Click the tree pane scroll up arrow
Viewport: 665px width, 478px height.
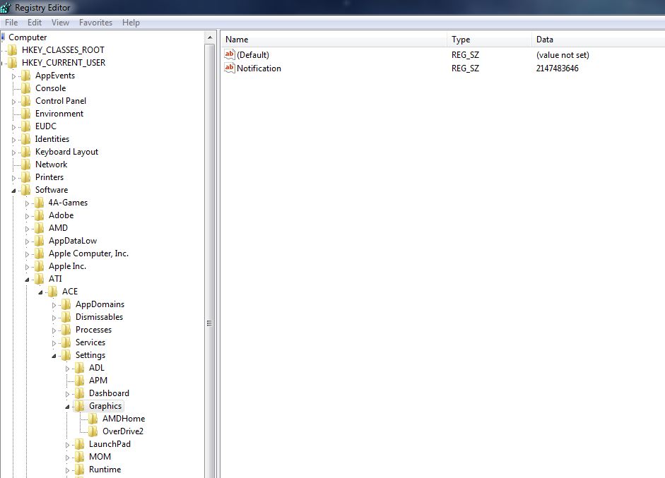pos(210,37)
